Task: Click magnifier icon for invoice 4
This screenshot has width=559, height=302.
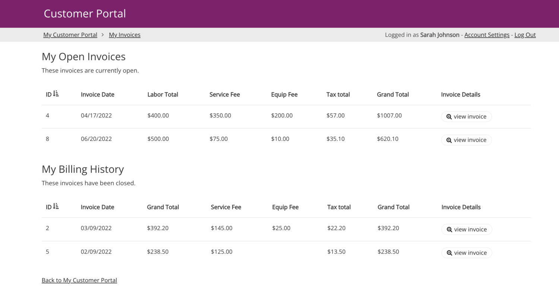Action: click(x=449, y=117)
